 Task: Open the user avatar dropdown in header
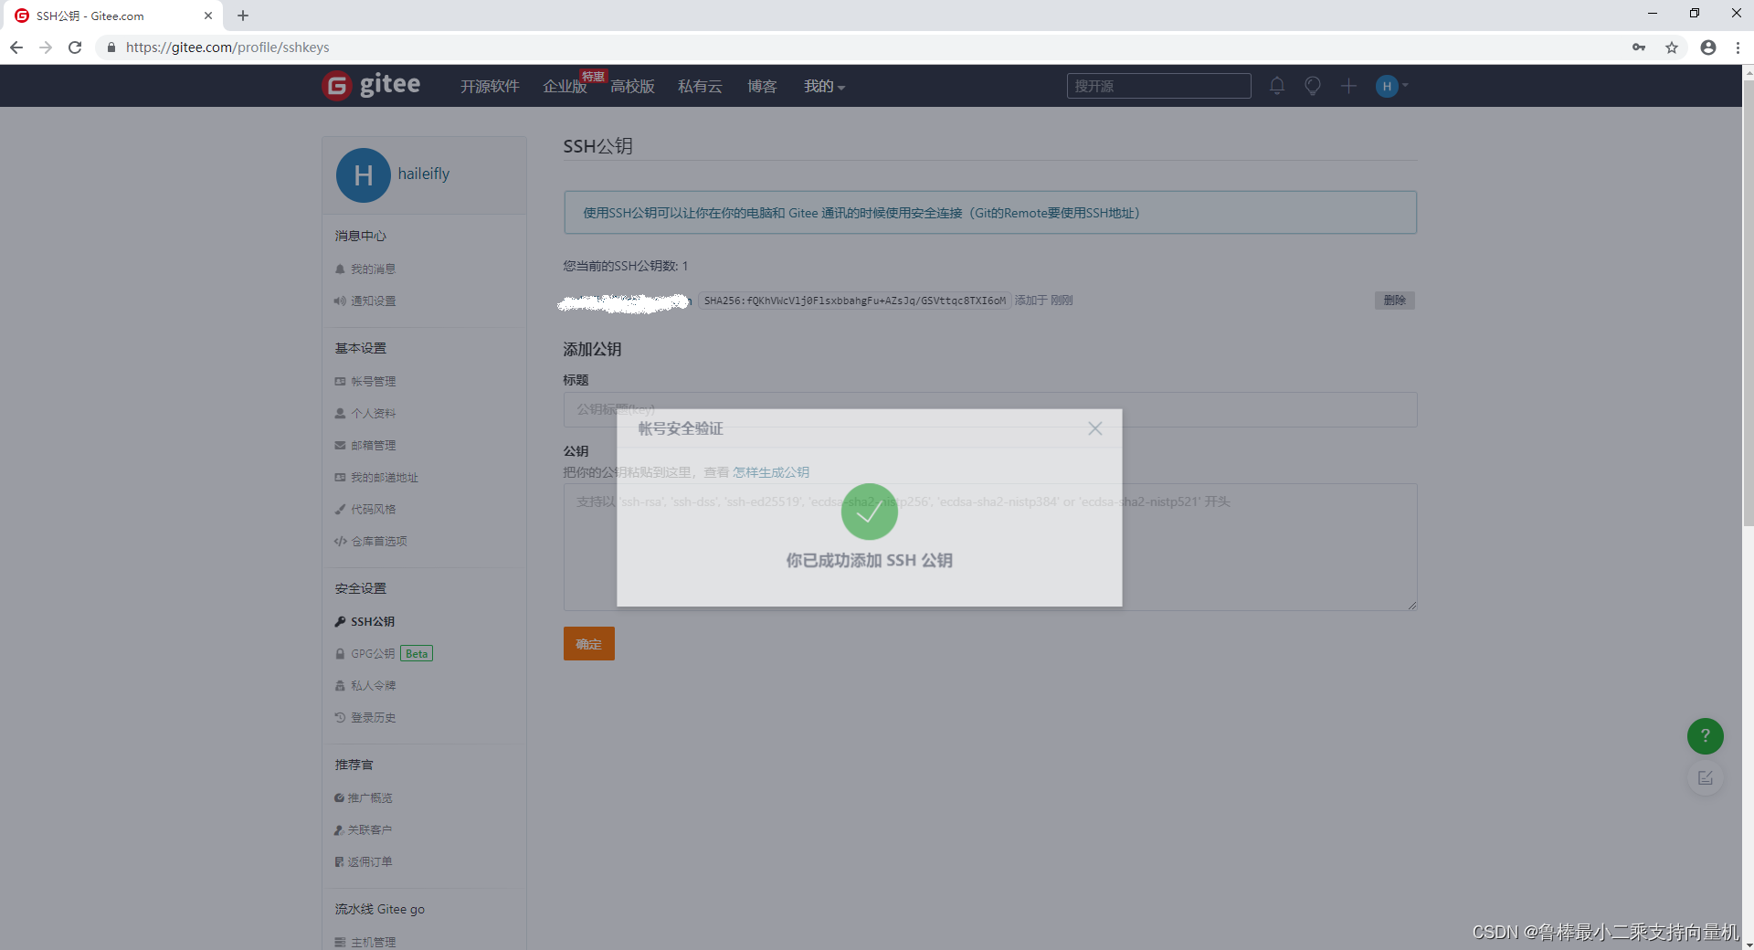[1392, 86]
